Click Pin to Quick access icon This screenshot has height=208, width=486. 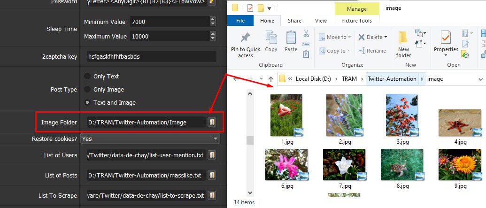point(246,38)
